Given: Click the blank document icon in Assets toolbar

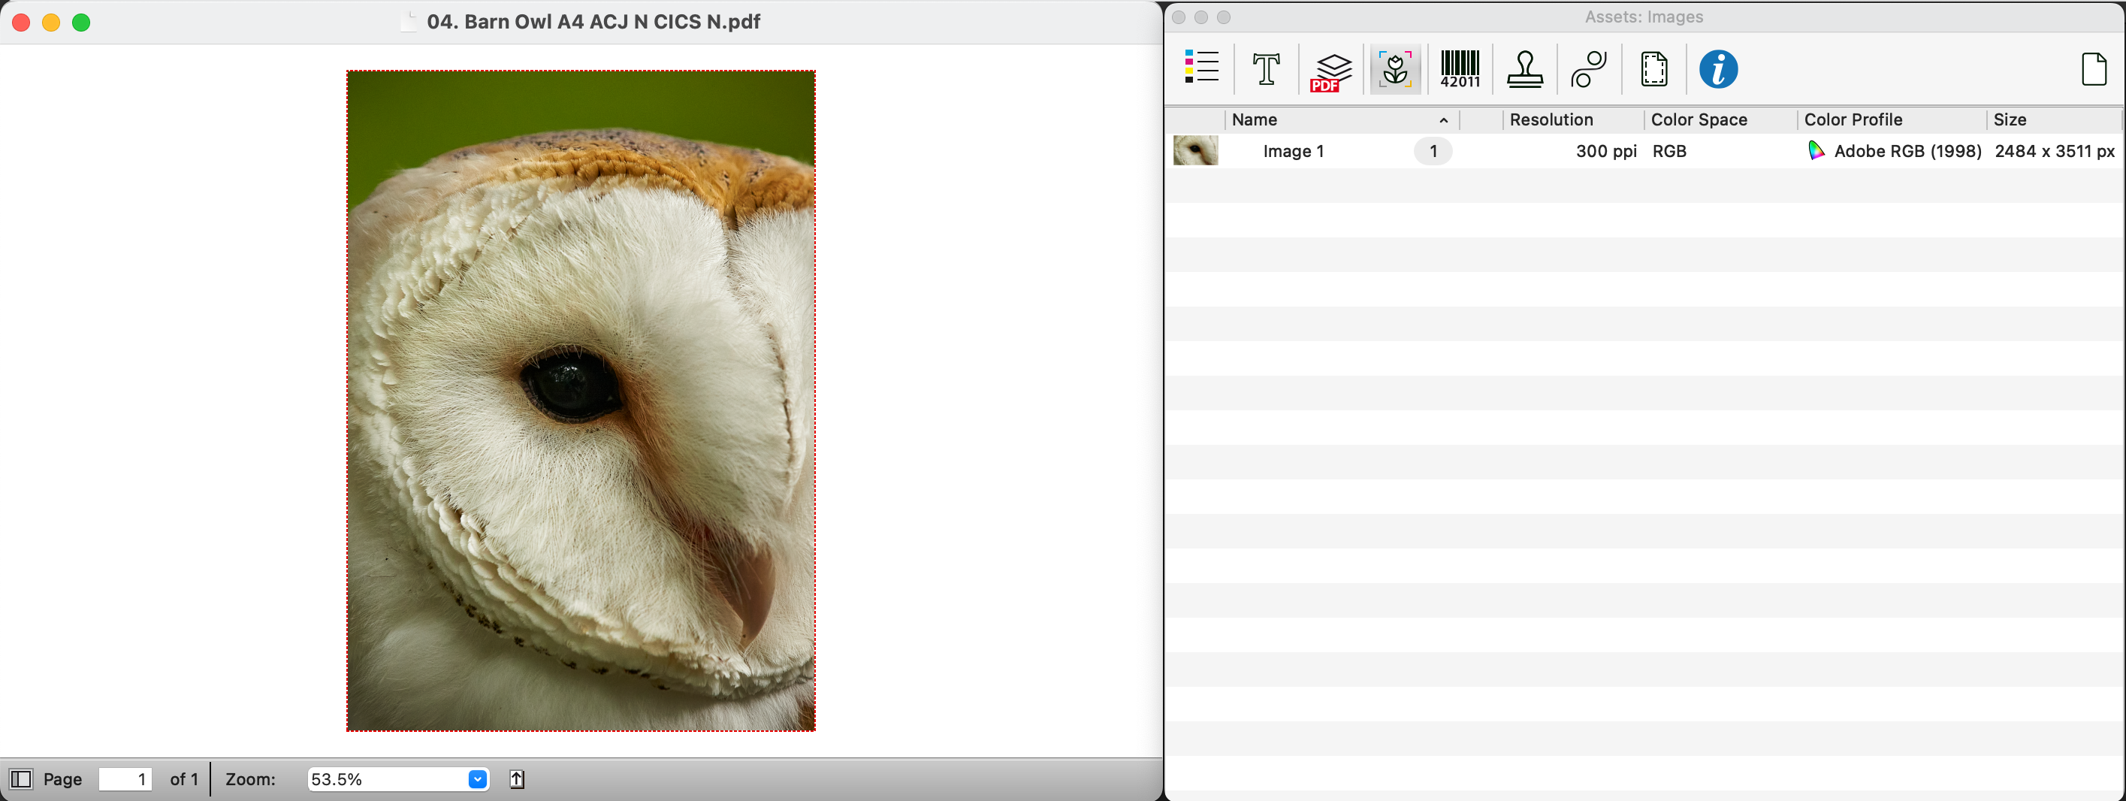Looking at the screenshot, I should (x=2094, y=68).
